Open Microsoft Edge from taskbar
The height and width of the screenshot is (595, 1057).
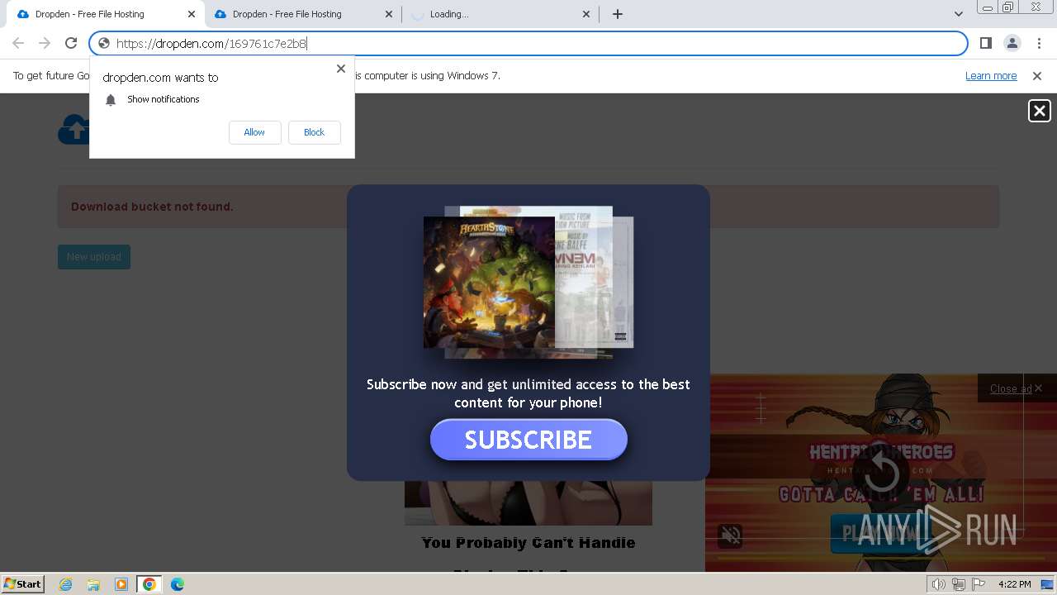[x=178, y=584]
